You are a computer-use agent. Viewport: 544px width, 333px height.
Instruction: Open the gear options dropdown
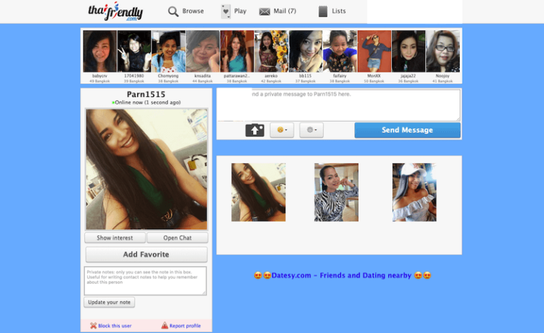click(311, 130)
